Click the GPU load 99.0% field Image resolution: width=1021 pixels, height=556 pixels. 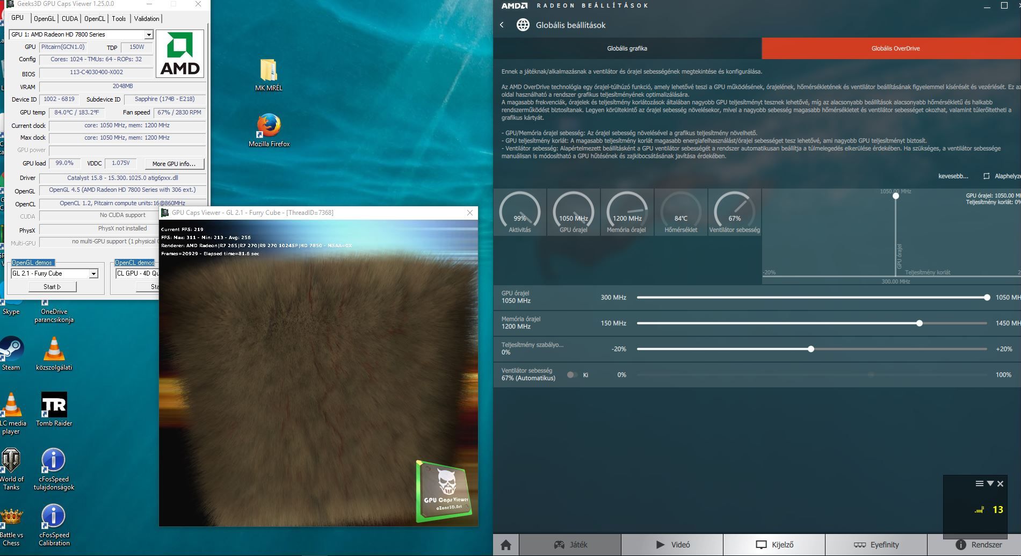tap(64, 163)
